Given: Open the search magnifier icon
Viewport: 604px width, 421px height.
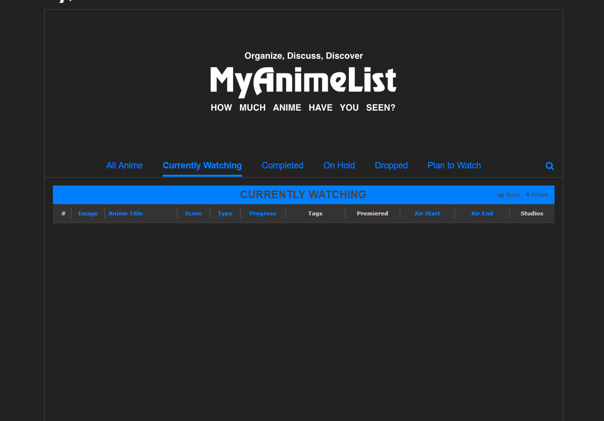Looking at the screenshot, I should pos(550,166).
